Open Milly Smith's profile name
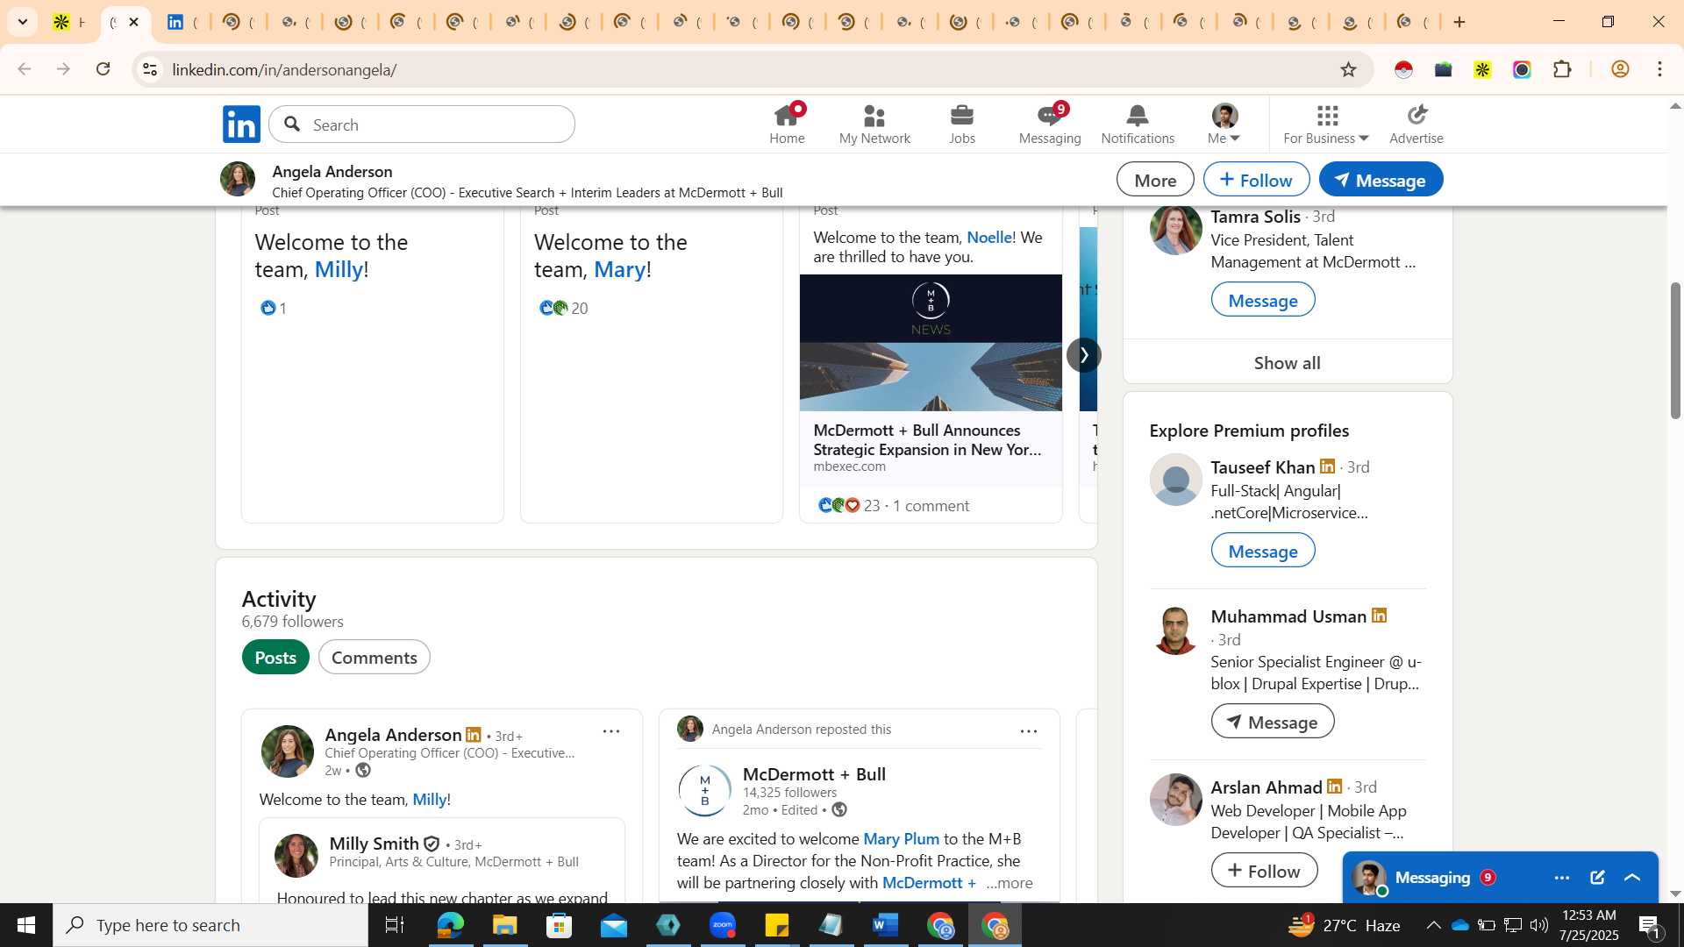The height and width of the screenshot is (947, 1684). click(374, 844)
